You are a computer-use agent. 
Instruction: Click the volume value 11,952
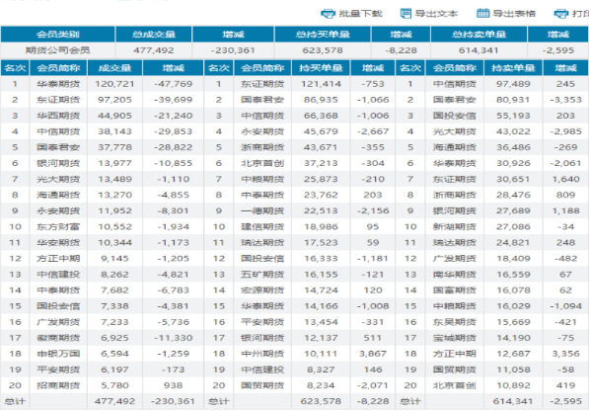pyautogui.click(x=115, y=211)
